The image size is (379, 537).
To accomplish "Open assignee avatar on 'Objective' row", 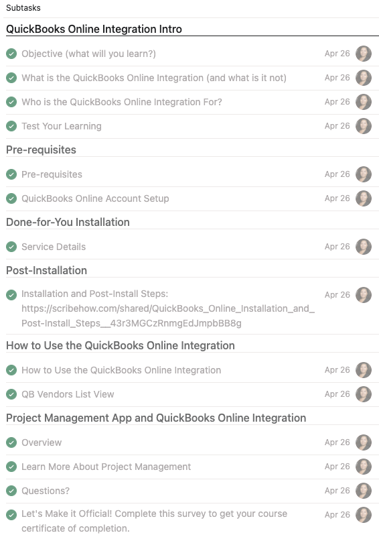I will coord(364,54).
